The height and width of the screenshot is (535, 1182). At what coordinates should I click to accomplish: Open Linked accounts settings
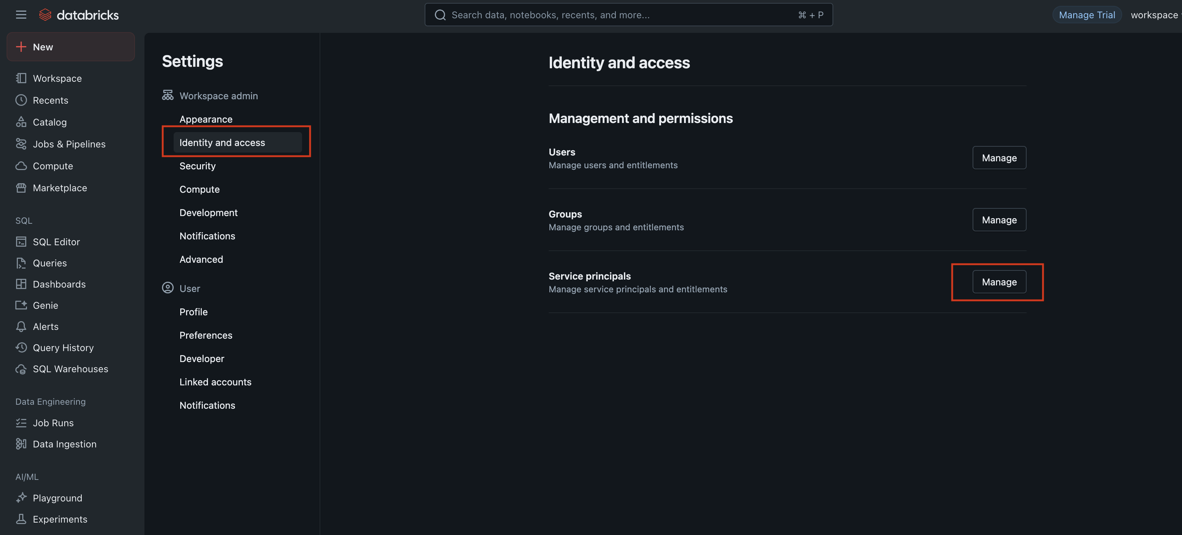coord(215,382)
